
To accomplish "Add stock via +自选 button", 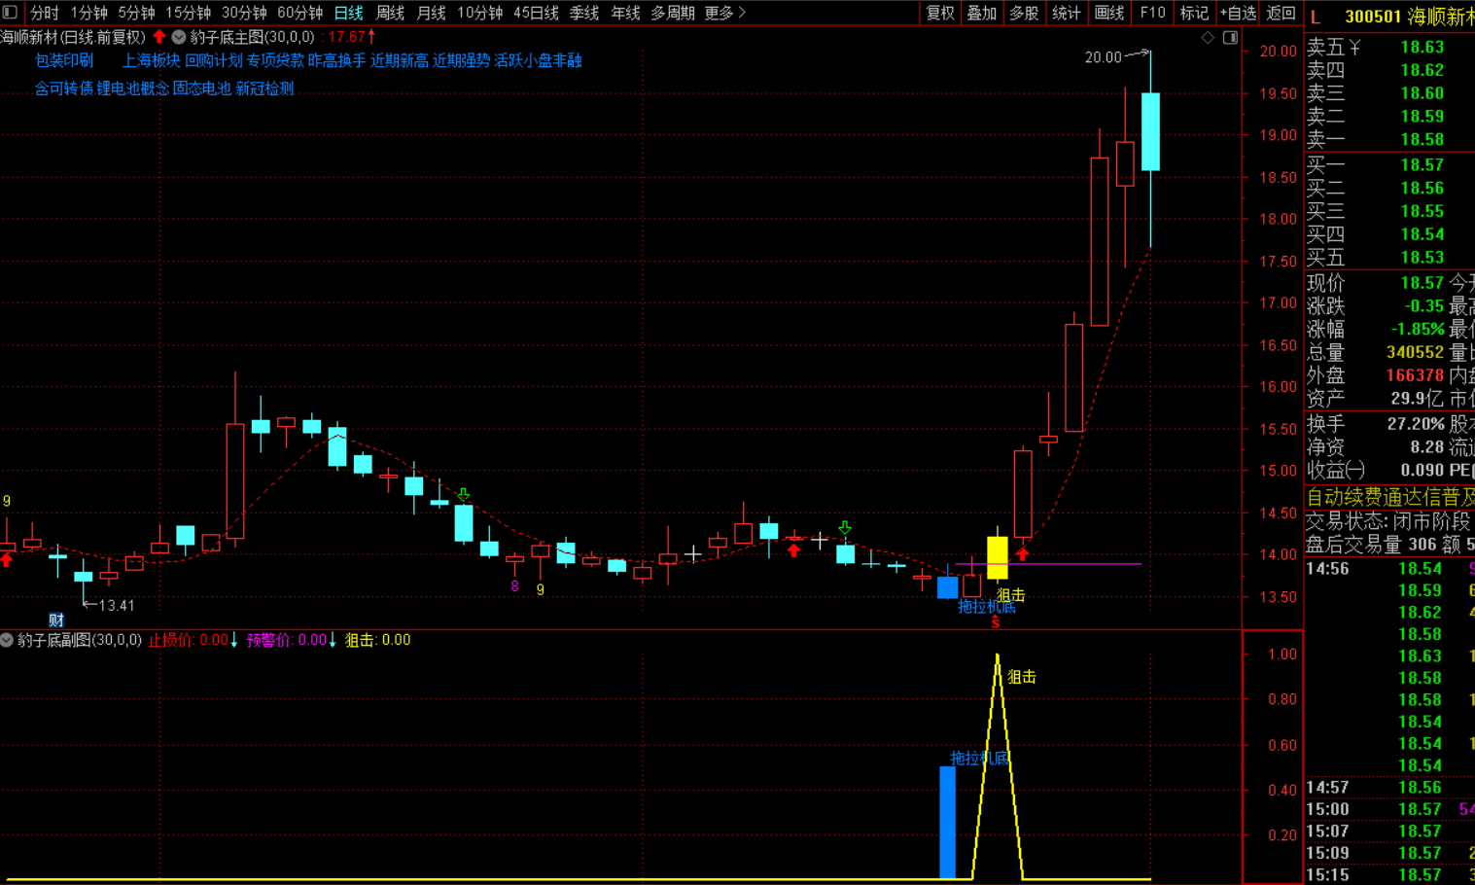I will point(1238,13).
